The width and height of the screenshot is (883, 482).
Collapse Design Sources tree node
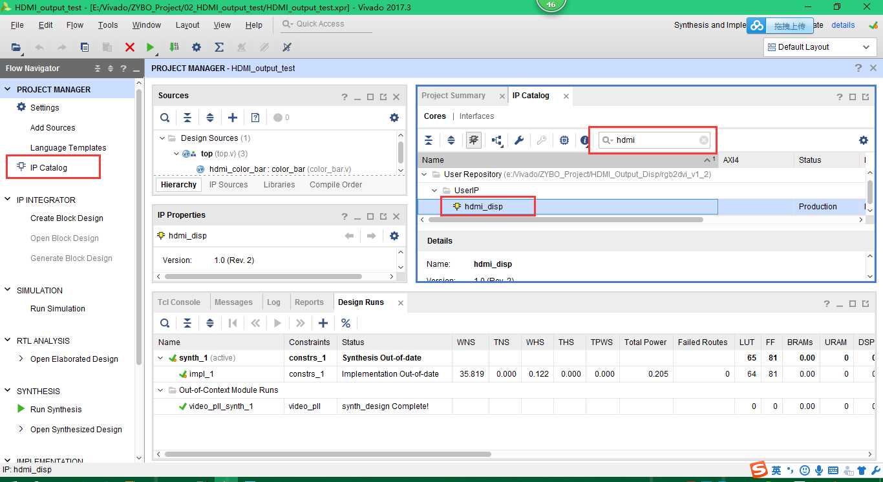(162, 138)
